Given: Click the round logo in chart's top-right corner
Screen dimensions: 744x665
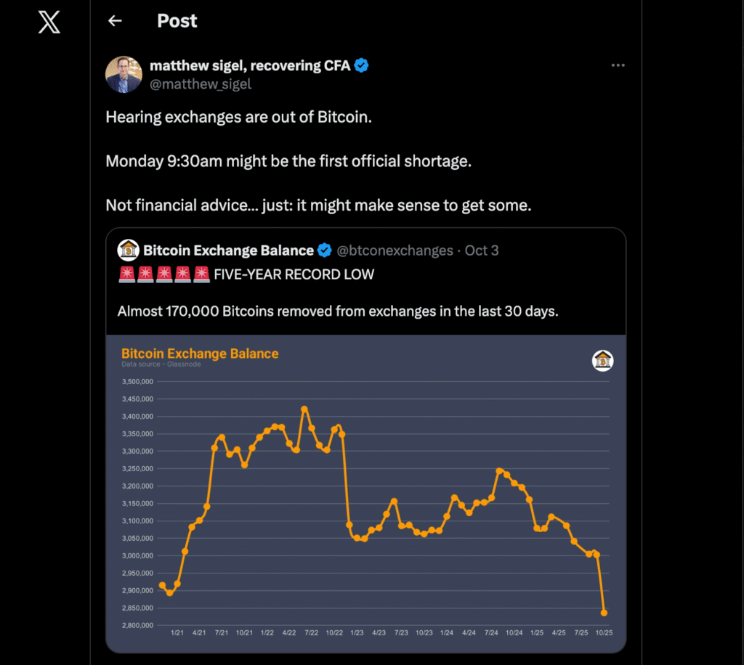Looking at the screenshot, I should tap(603, 360).
